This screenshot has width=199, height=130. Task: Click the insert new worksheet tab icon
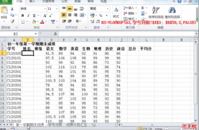point(94,125)
